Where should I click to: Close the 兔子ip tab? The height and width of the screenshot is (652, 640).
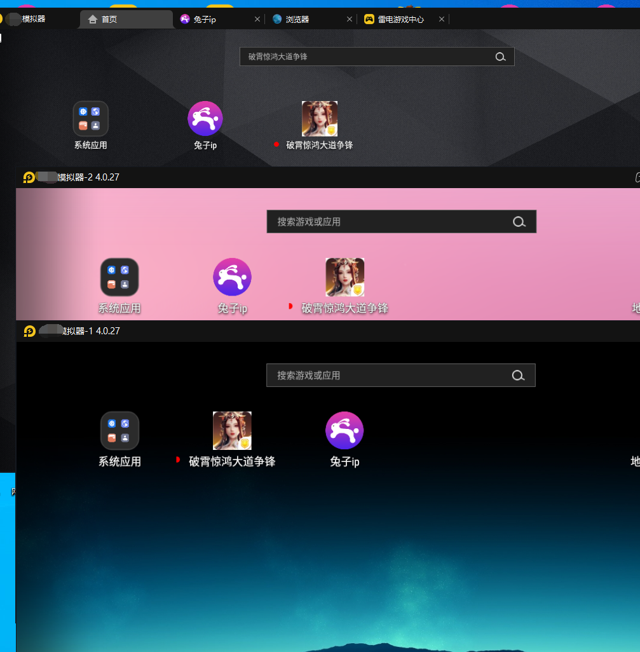tap(257, 19)
